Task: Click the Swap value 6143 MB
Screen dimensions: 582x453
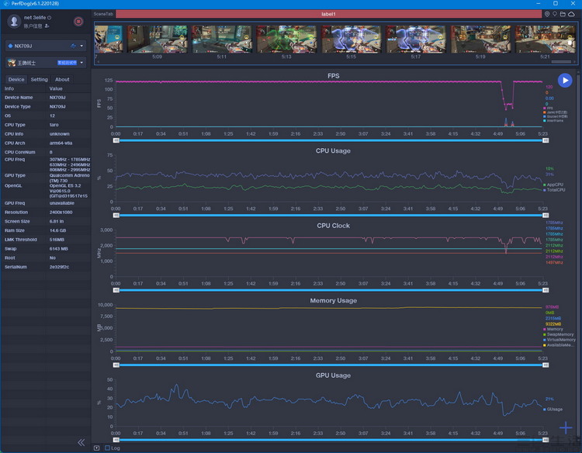Action: [59, 248]
